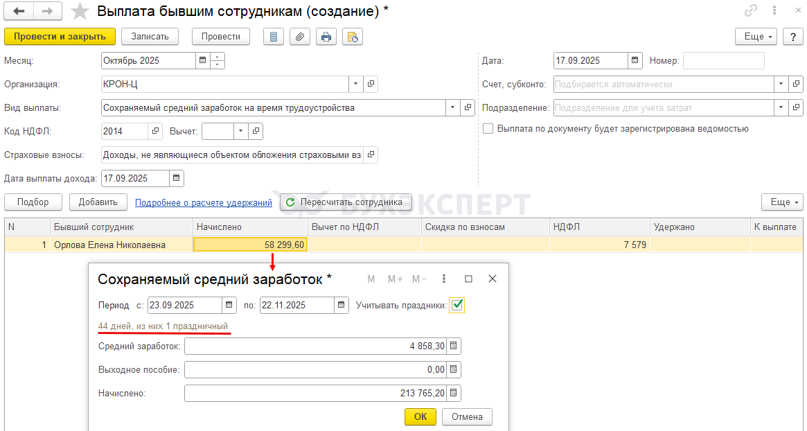Click the Добавить button
This screenshot has width=807, height=431.
point(98,202)
